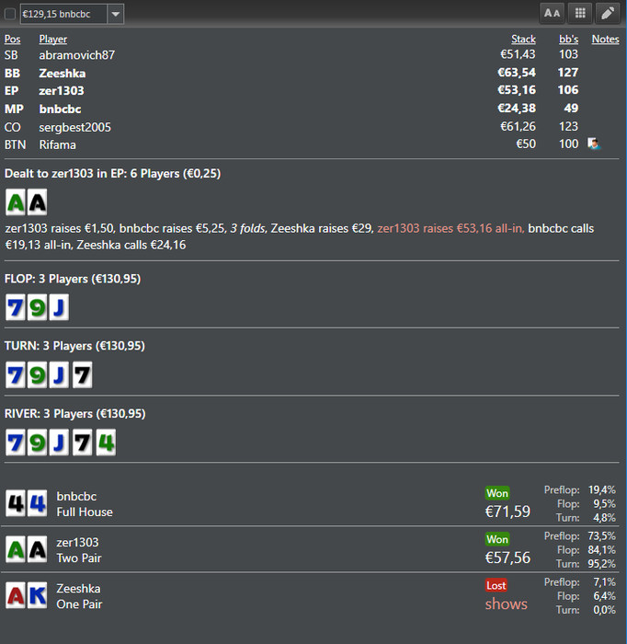This screenshot has height=644, width=627.
Task: Click the green Won badge for bnbcbc
Action: (x=497, y=493)
